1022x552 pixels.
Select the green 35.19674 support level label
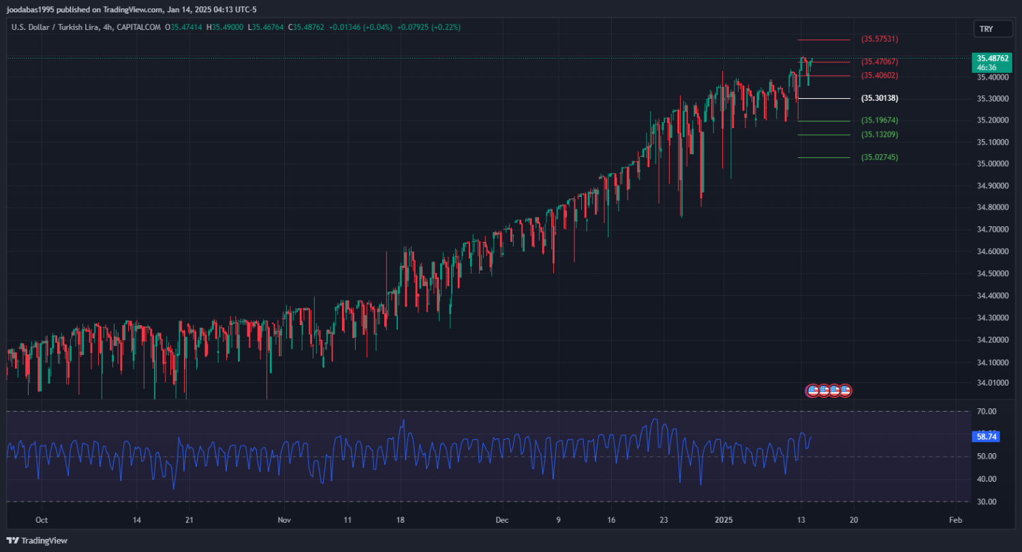[880, 121]
